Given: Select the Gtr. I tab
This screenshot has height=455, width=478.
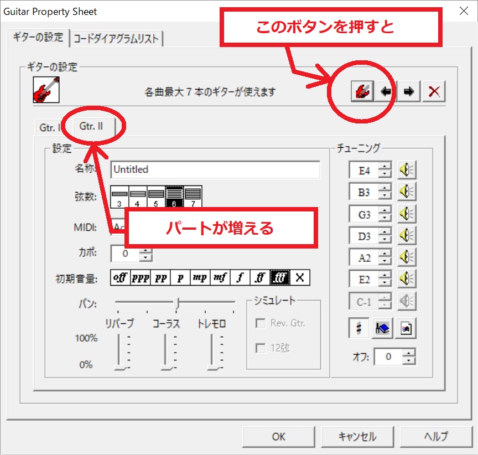Looking at the screenshot, I should [x=51, y=127].
